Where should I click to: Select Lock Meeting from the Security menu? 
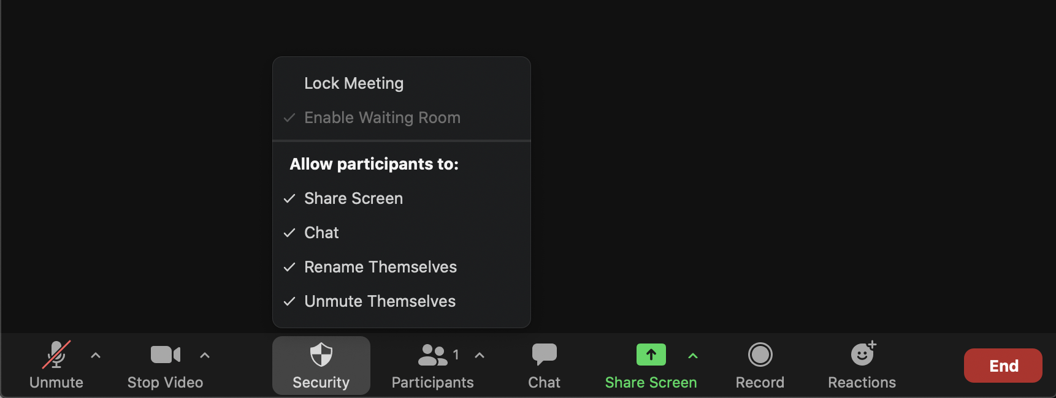tap(354, 83)
